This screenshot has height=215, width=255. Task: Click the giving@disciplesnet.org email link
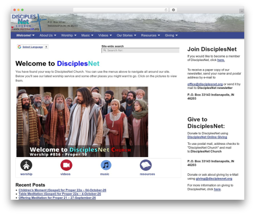214,178
